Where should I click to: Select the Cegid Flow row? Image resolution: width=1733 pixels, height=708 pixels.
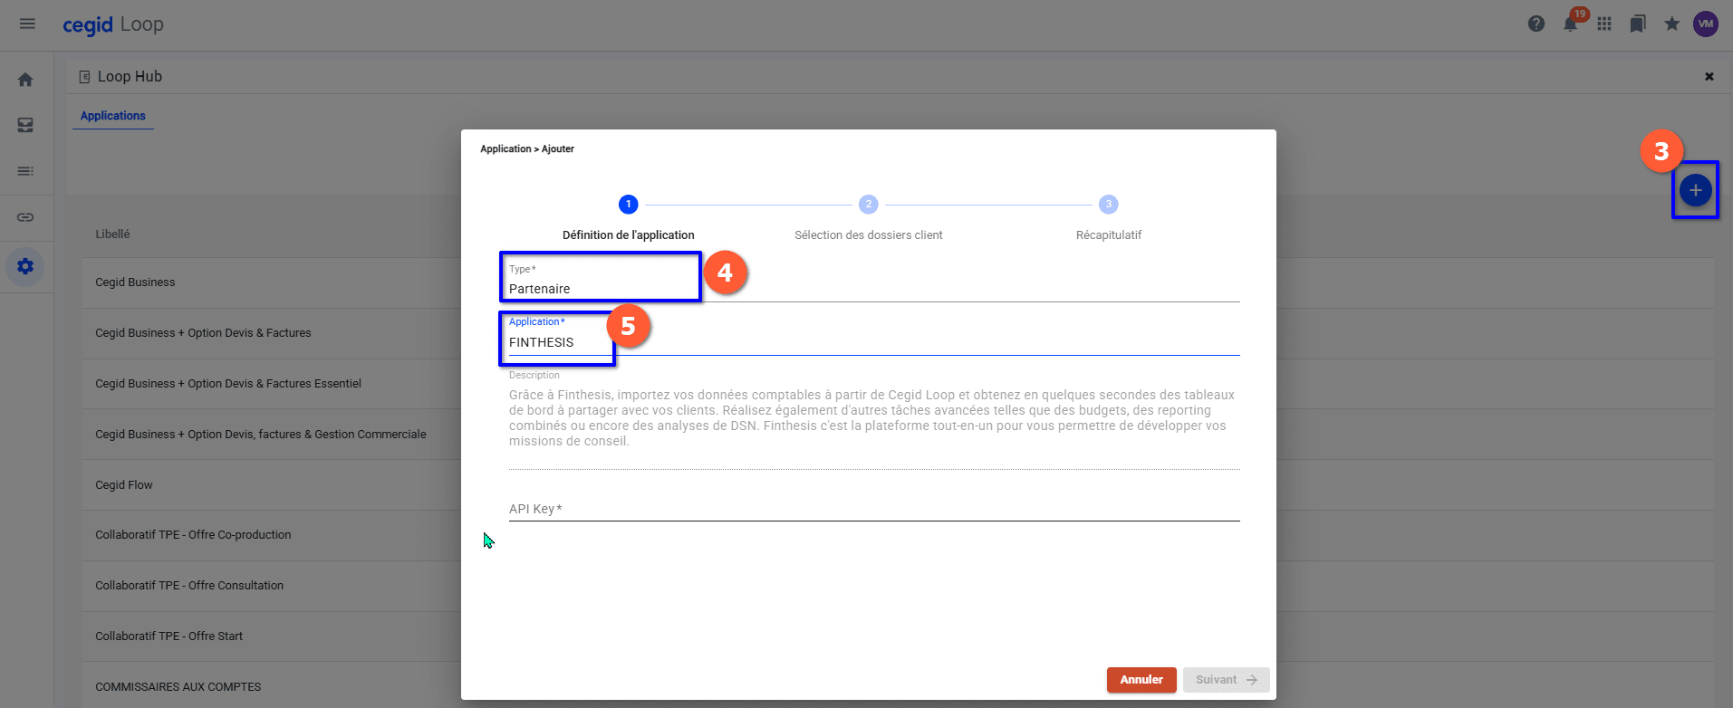point(272,485)
